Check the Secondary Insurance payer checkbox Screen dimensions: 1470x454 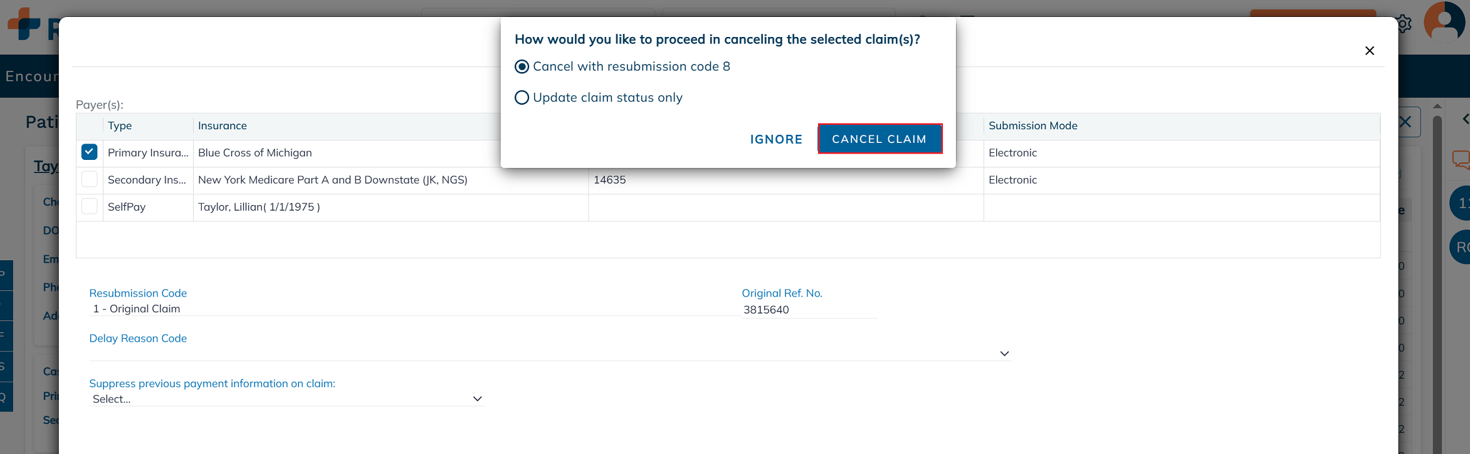(x=90, y=179)
